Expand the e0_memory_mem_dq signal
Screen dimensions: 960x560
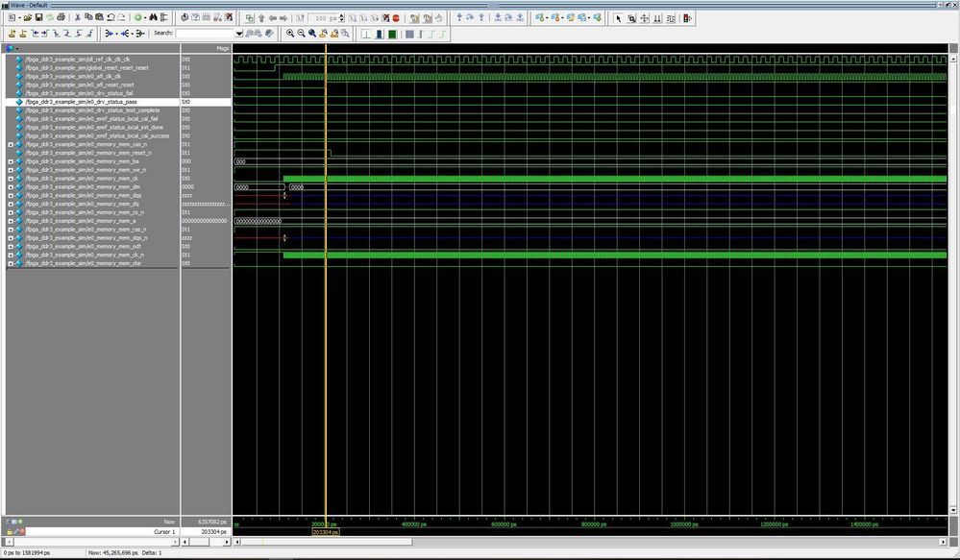[11, 204]
